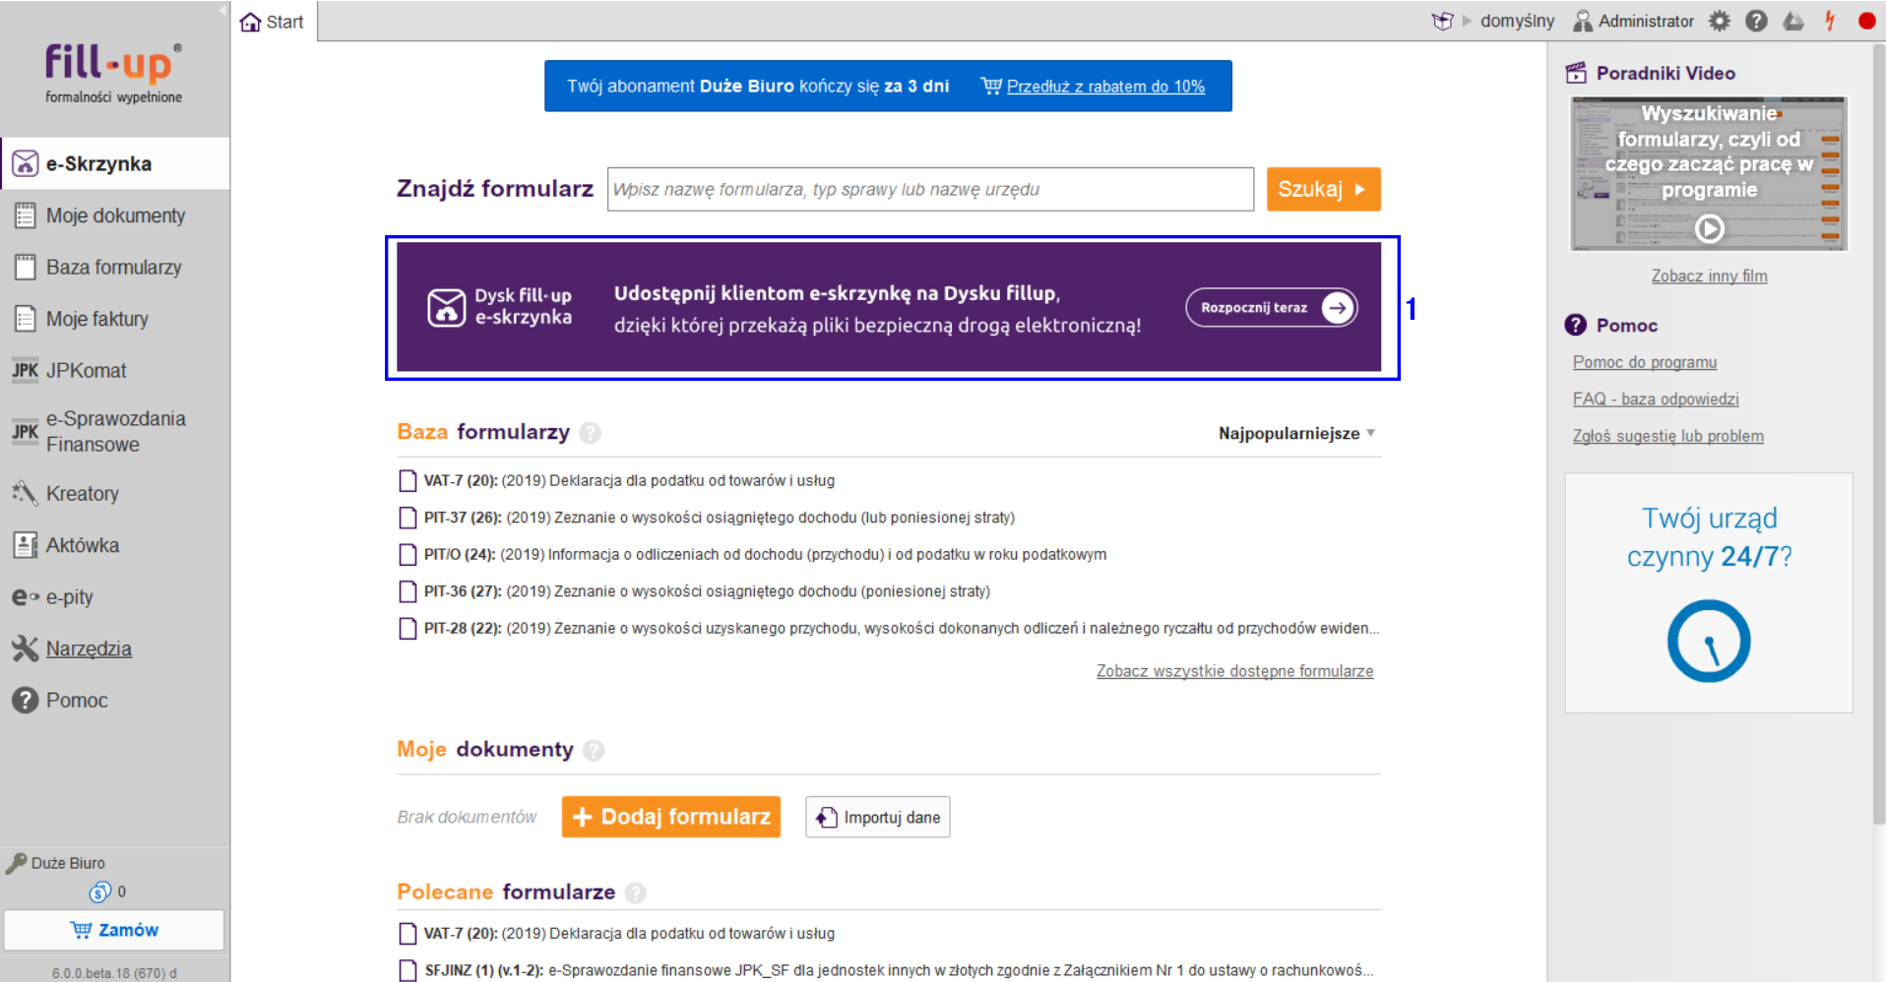Click the red lightning bolt icon

(1830, 21)
